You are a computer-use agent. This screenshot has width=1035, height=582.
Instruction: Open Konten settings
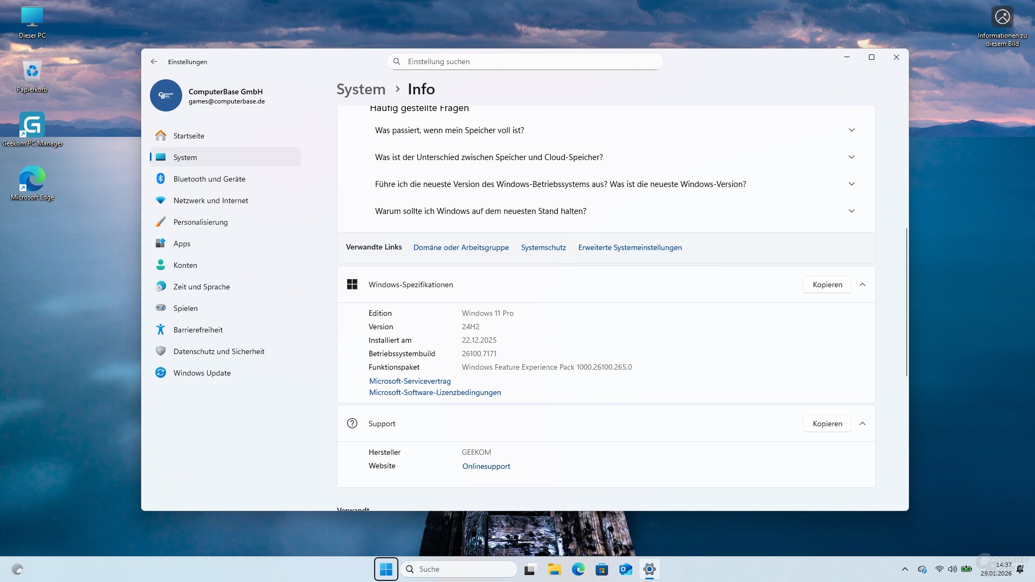point(185,265)
